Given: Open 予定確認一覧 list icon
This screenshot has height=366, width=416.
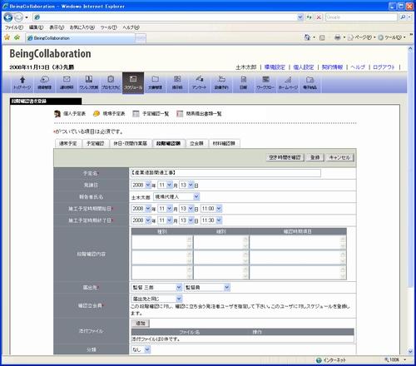Looking at the screenshot, I should pyautogui.click(x=136, y=114).
